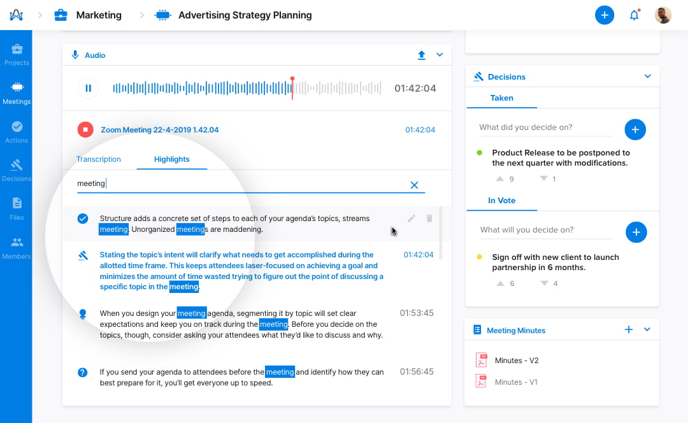Open the notifications bell
This screenshot has height=423, width=688.
pyautogui.click(x=634, y=15)
